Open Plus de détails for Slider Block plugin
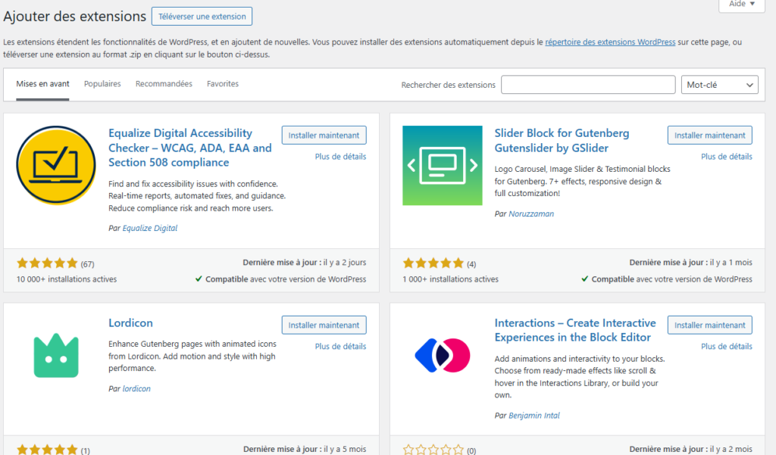The width and height of the screenshot is (776, 455). (x=726, y=157)
